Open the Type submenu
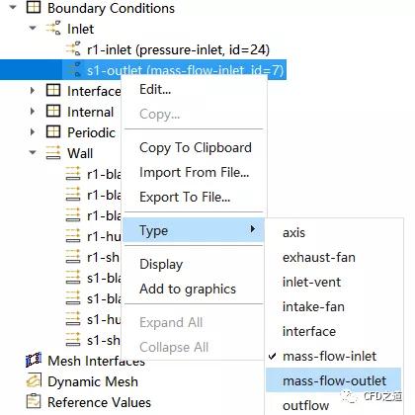The width and height of the screenshot is (415, 415). [x=194, y=230]
